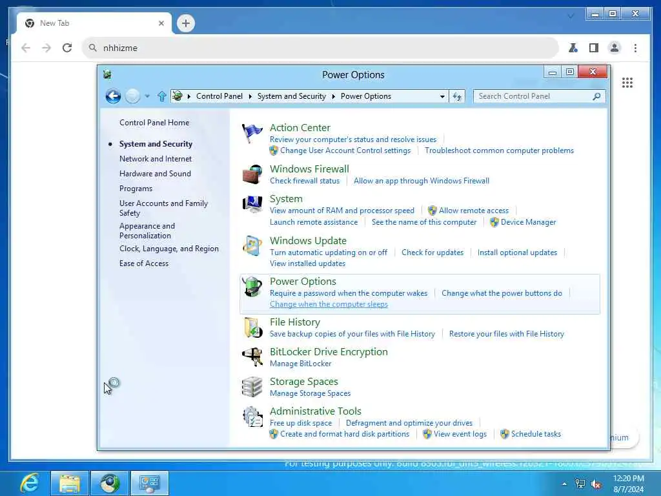Select Network and Internet category

click(x=155, y=159)
